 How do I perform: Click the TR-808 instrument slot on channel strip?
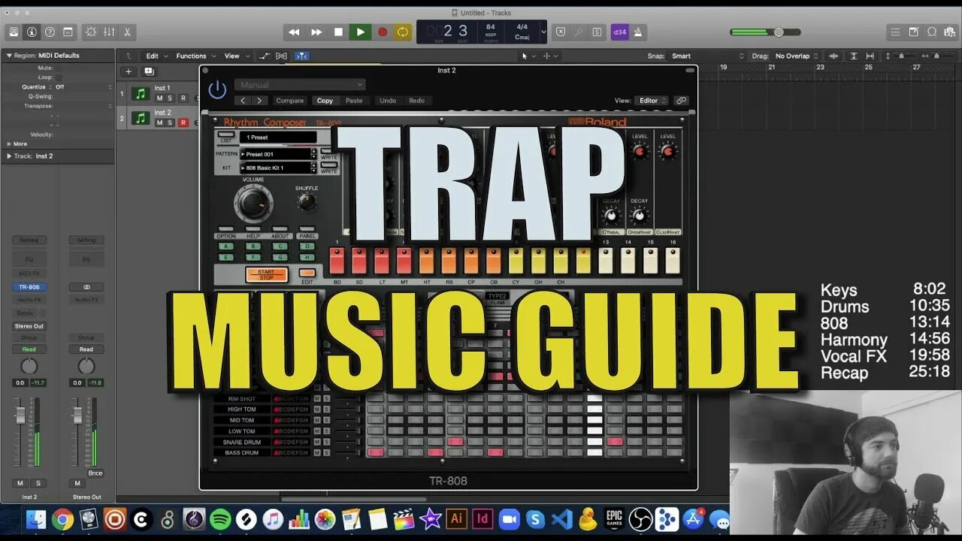coord(29,287)
